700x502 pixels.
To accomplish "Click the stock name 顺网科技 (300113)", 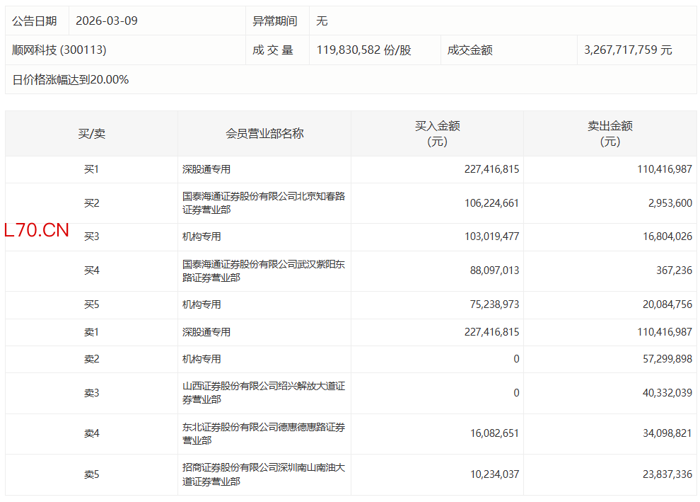I will tap(59, 50).
